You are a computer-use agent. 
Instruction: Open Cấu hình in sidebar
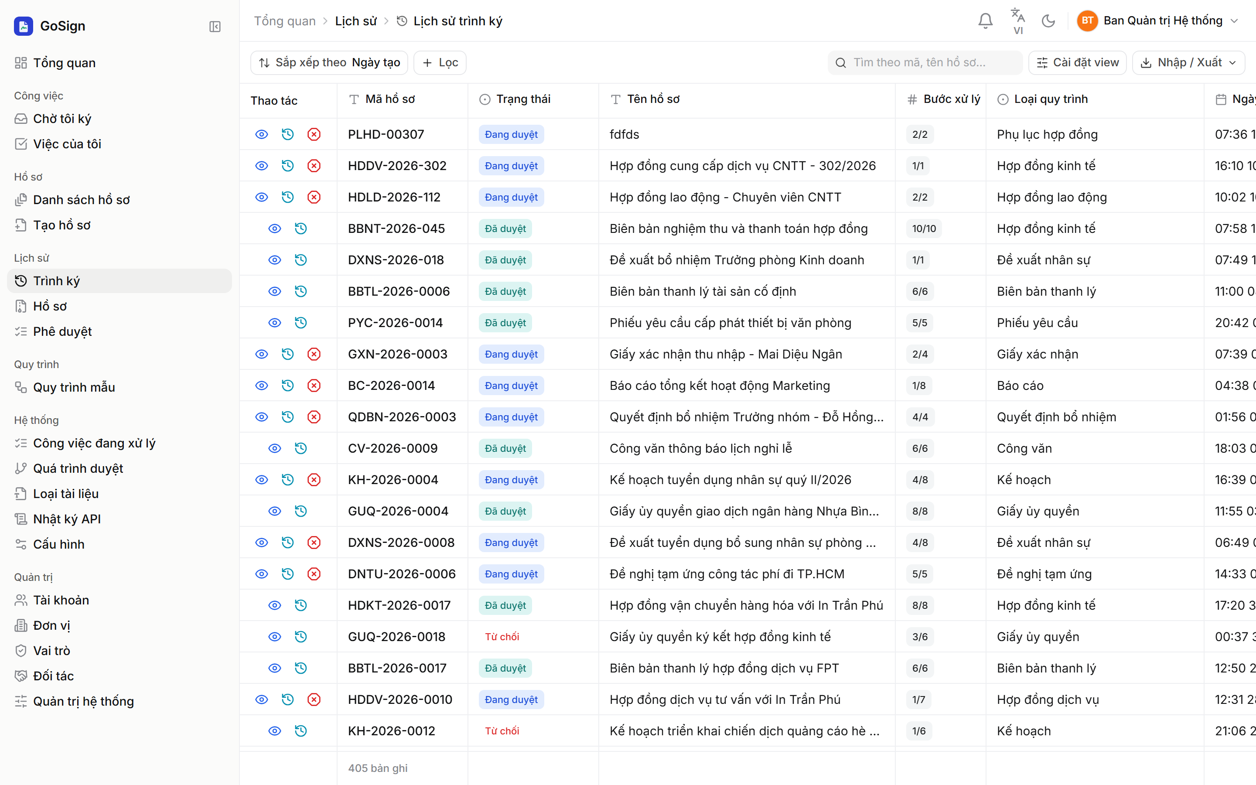[x=119, y=544]
